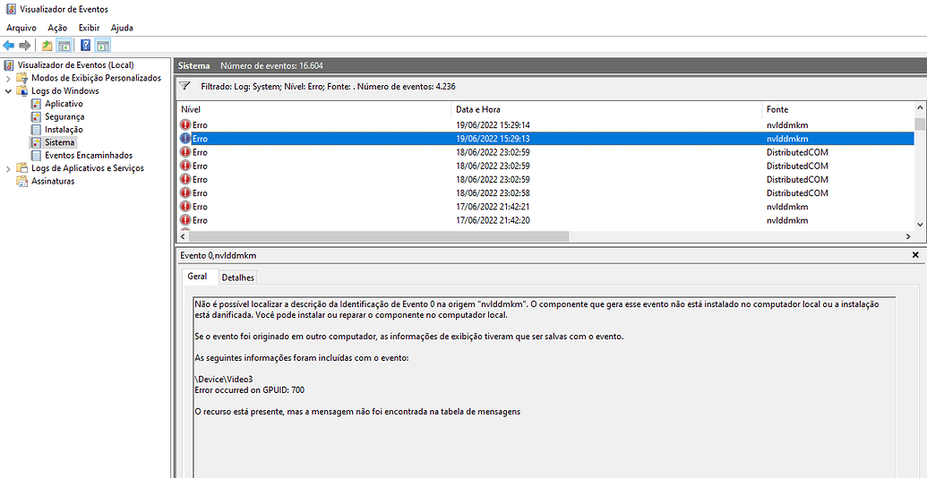This screenshot has height=478, width=927.
Task: Select Assinaturas in the tree
Action: (53, 182)
